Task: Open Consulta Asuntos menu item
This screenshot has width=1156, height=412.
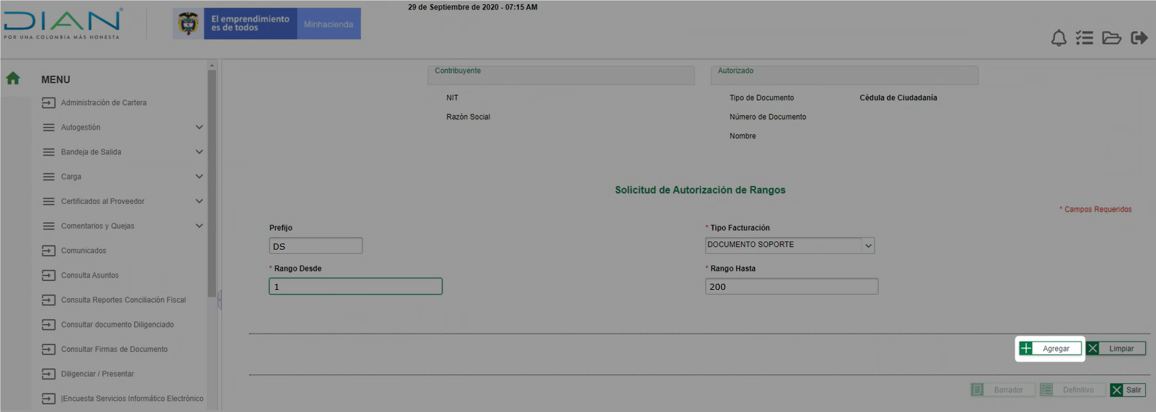Action: coord(89,276)
